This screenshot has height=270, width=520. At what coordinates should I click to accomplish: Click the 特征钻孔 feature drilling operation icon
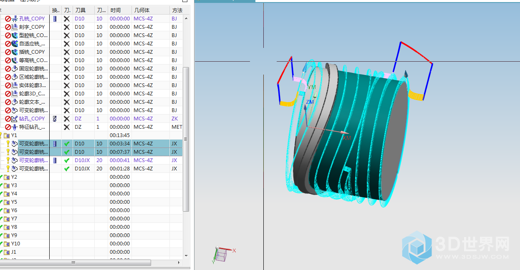pyautogui.click(x=15, y=127)
